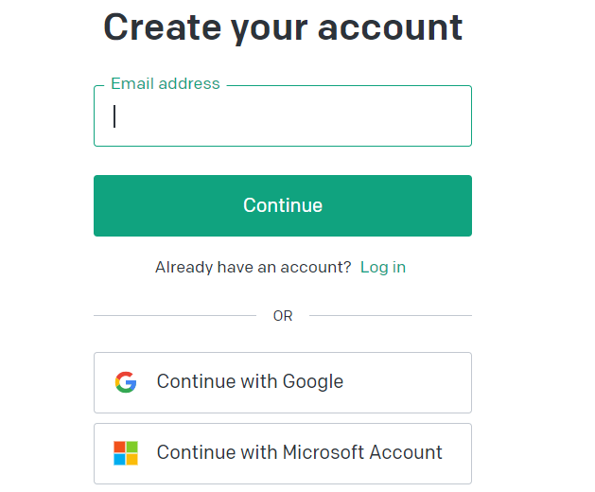Select Continue with Google
This screenshot has height=492, width=595.
point(283,382)
